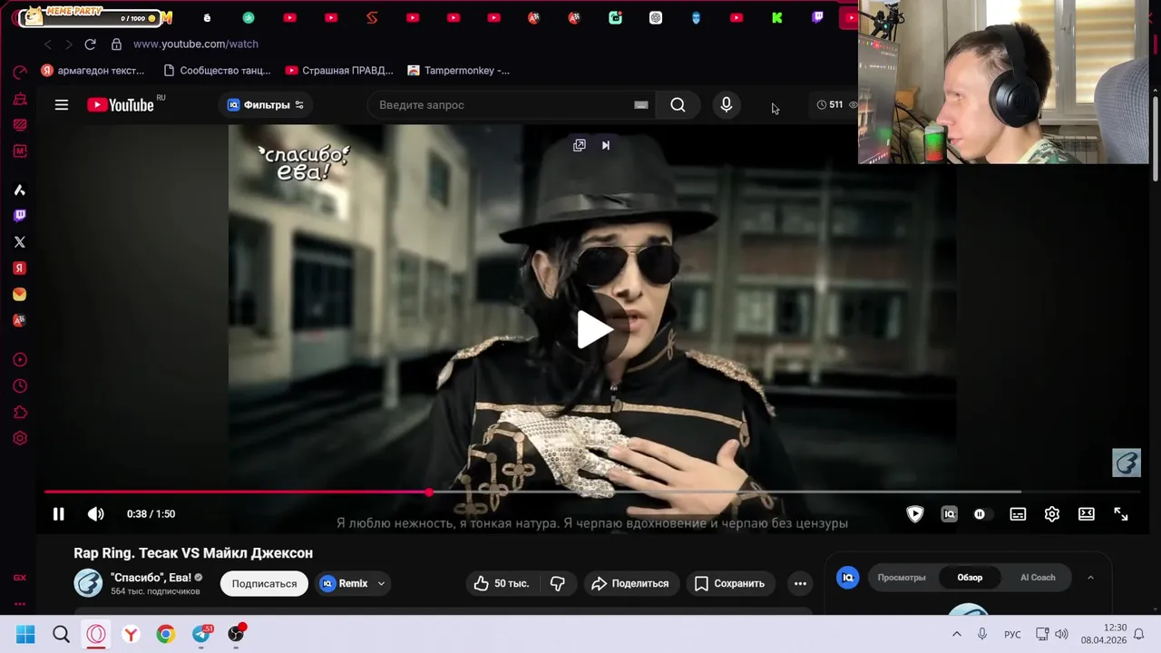Go to the YouTube home logo

[x=121, y=105]
